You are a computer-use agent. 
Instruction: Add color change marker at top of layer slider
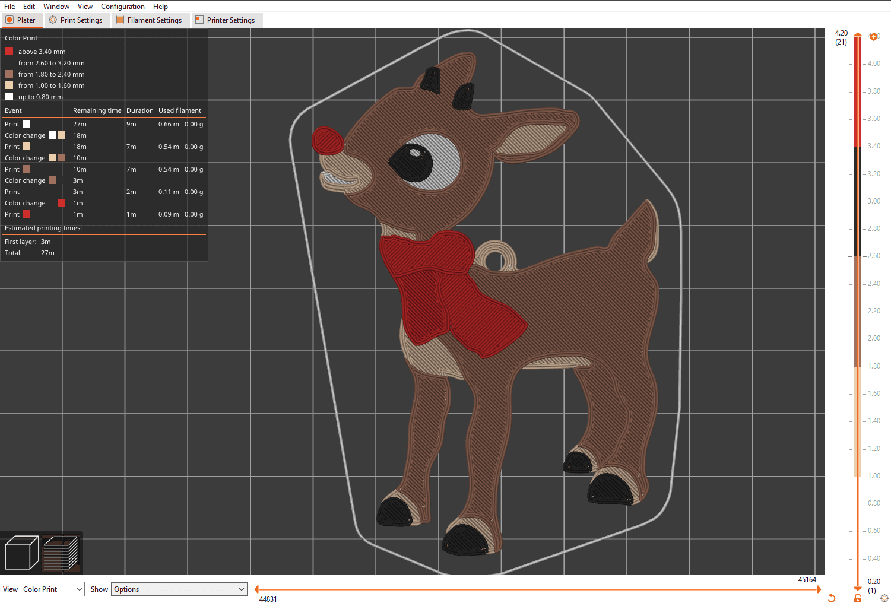click(x=873, y=37)
